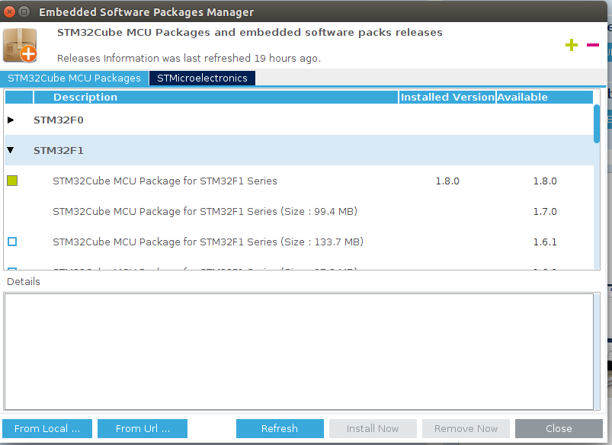This screenshot has width=612, height=445.
Task: Click the Description column header
Action: click(x=216, y=98)
